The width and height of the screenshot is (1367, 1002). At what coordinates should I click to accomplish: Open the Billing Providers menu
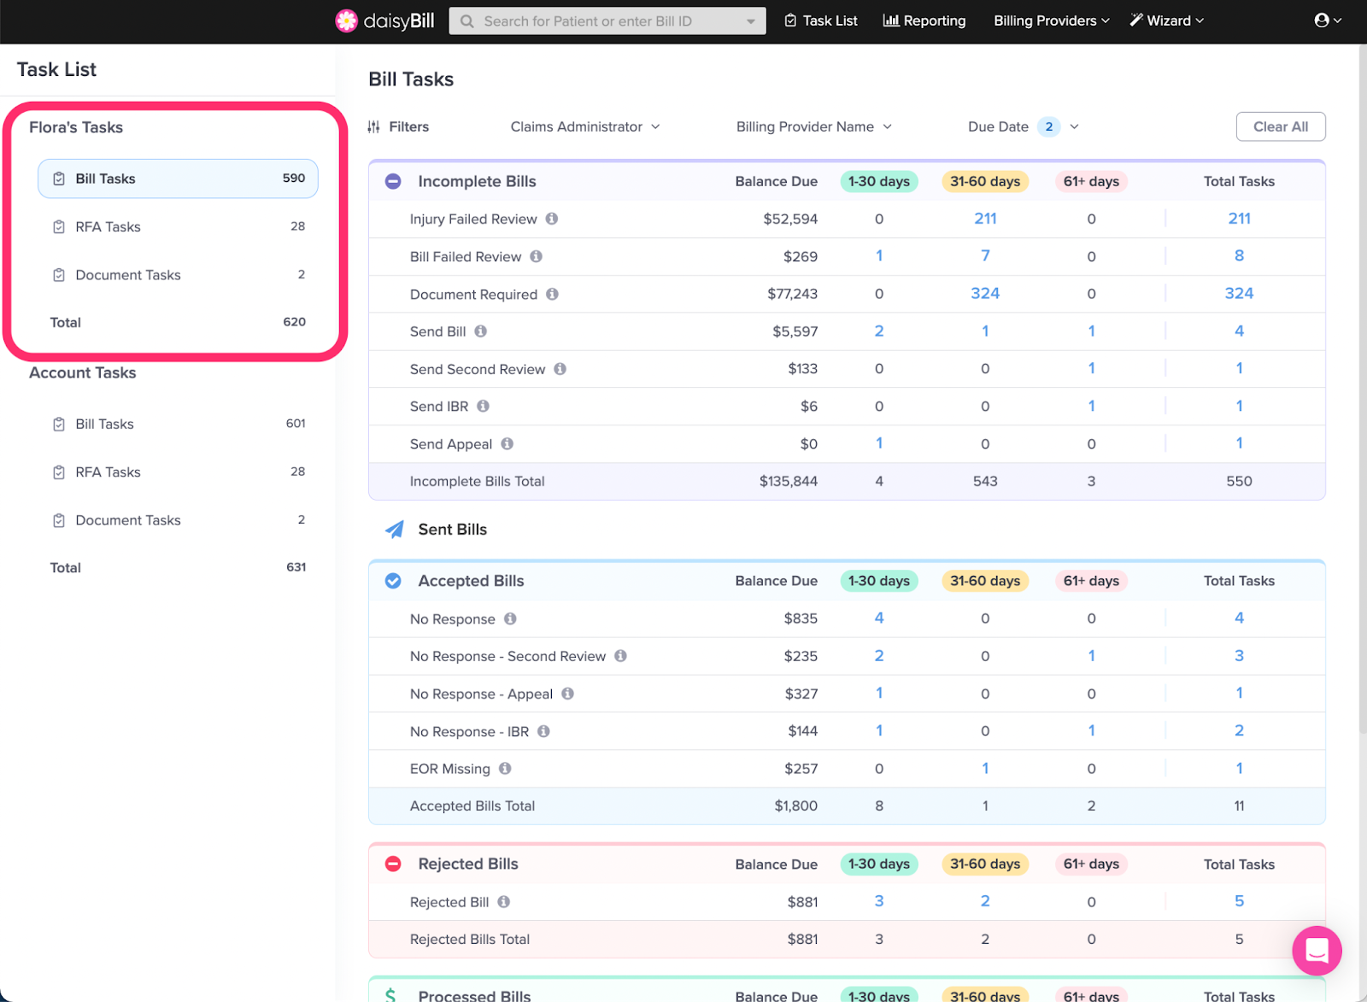coord(1051,21)
